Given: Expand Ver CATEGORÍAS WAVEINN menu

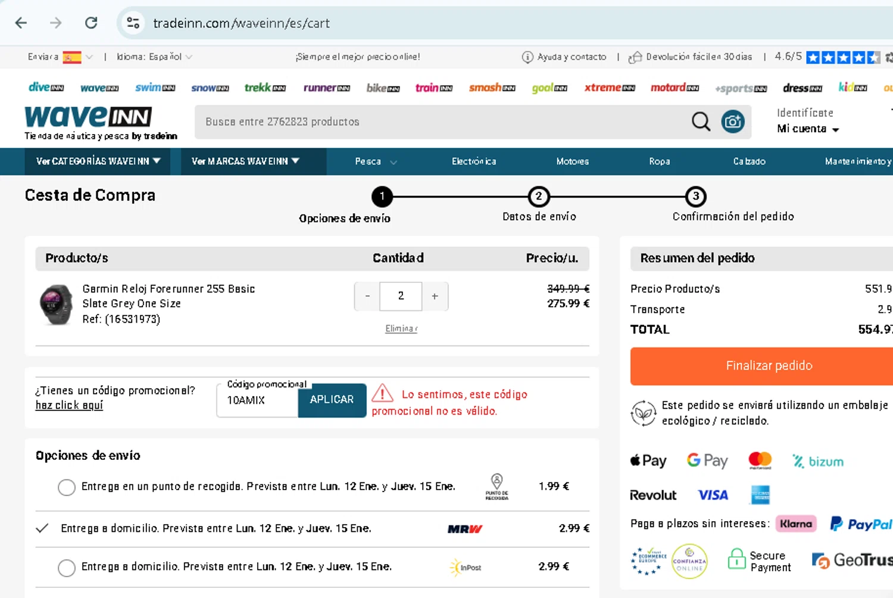Looking at the screenshot, I should [98, 161].
